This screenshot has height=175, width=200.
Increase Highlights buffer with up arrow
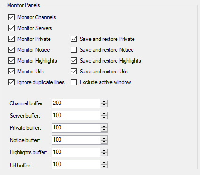tap(104, 151)
